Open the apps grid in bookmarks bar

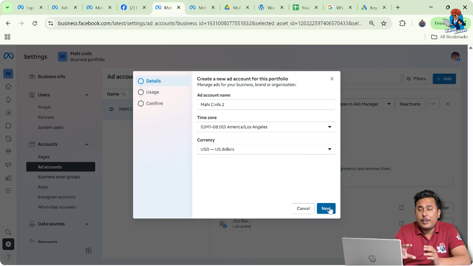tap(8, 37)
